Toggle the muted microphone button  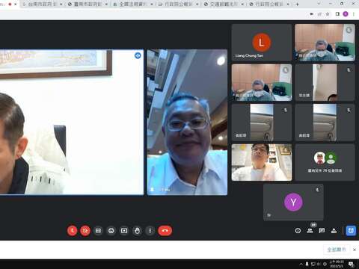(x=72, y=231)
